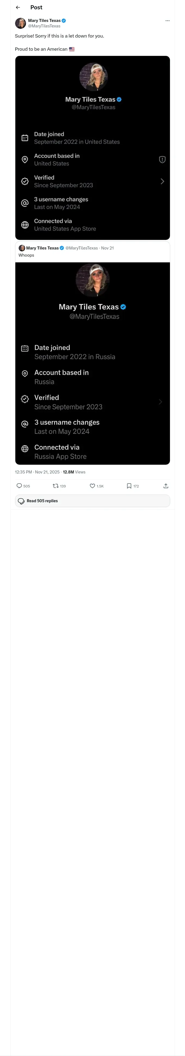Open Mary Tiles Texas author avatar

click(x=21, y=23)
